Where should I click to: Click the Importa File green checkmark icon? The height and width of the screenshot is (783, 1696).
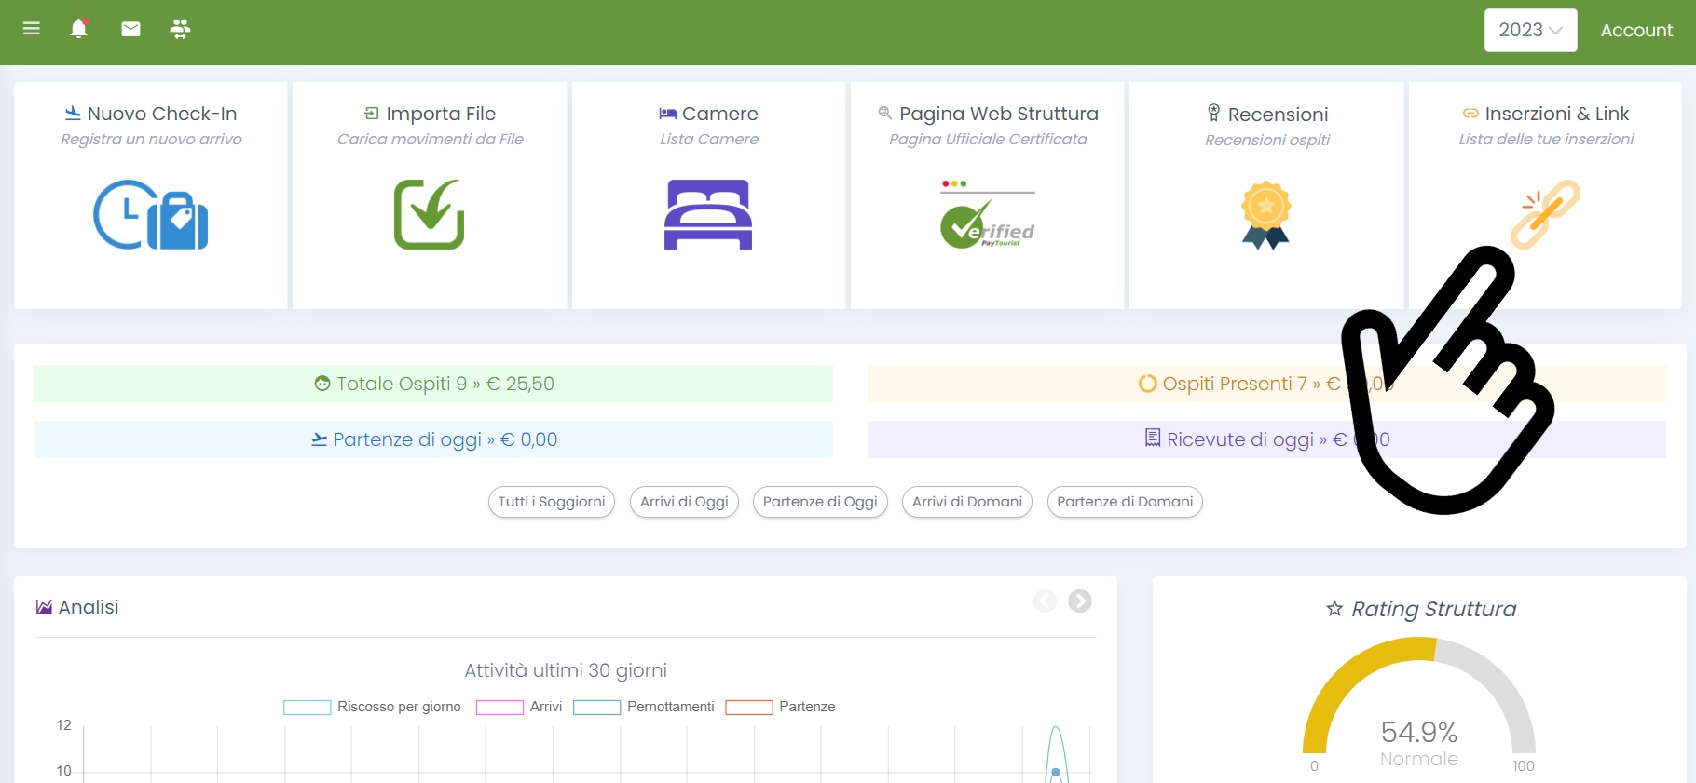click(x=429, y=214)
